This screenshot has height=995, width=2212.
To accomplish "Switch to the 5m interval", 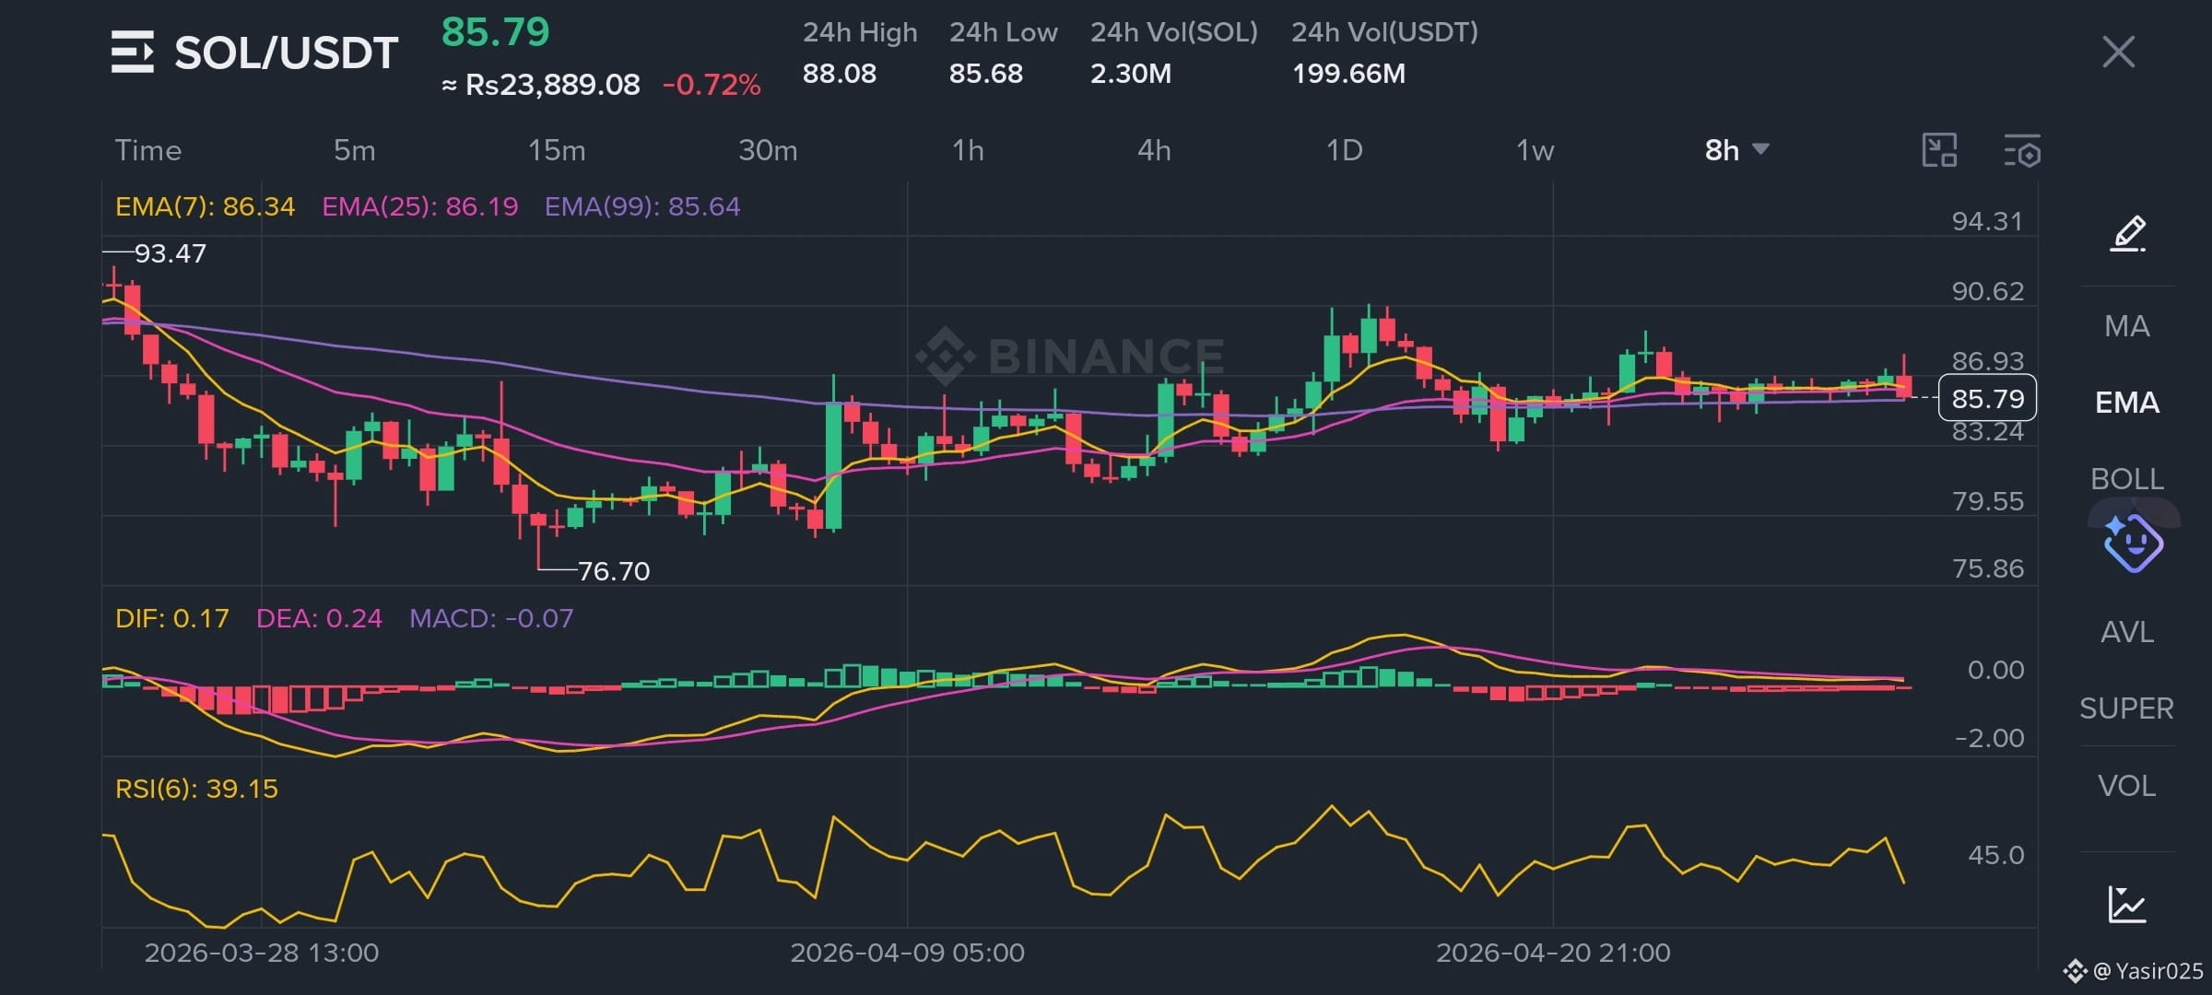I will tap(354, 150).
